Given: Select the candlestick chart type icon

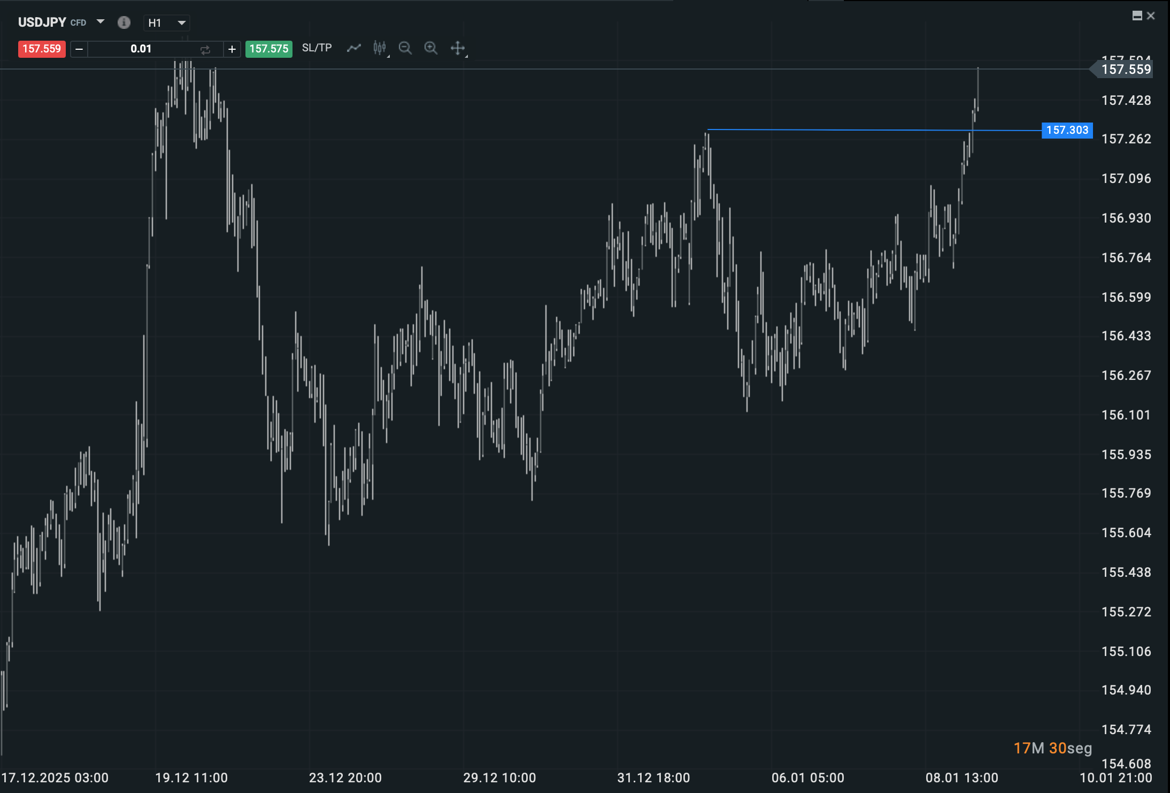Looking at the screenshot, I should click(x=379, y=48).
